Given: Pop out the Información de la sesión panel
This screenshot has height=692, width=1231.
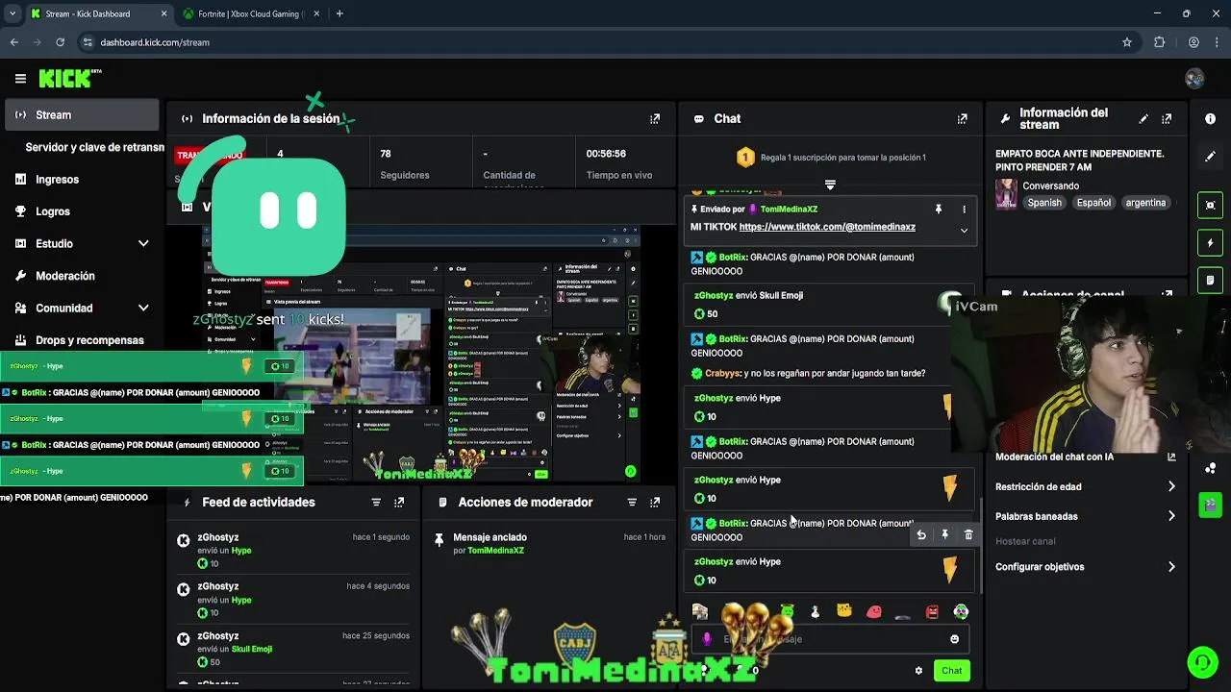Looking at the screenshot, I should click(x=655, y=119).
